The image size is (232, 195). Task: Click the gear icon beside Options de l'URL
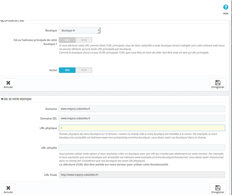2,21
